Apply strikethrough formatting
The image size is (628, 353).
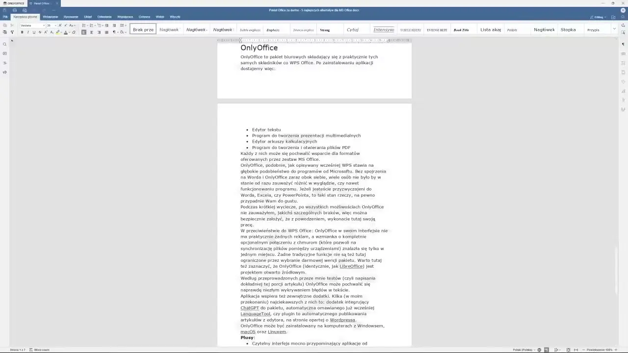[x=40, y=32]
